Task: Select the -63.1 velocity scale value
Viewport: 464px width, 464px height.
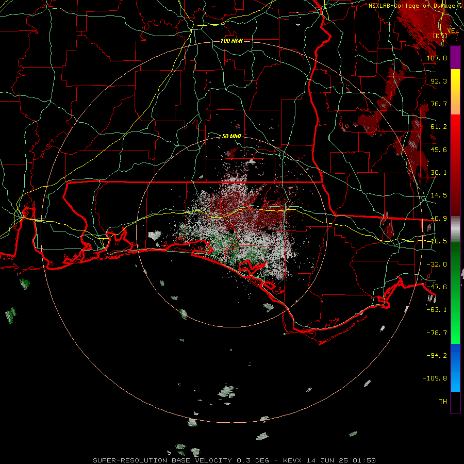Action: pyautogui.click(x=437, y=310)
